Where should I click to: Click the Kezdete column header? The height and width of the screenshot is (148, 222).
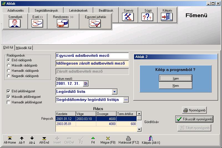coord(66,114)
